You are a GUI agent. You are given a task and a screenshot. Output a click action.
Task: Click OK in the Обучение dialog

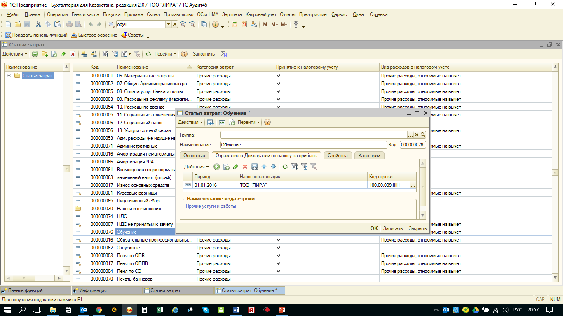tap(374, 228)
